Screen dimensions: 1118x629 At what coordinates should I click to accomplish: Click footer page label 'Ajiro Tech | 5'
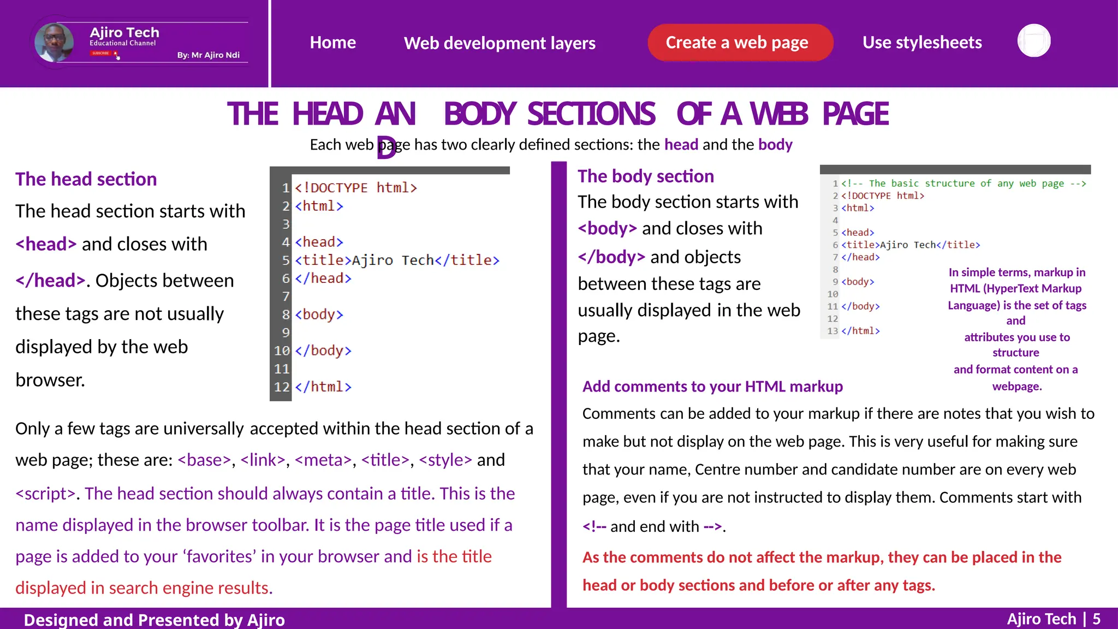click(1054, 619)
